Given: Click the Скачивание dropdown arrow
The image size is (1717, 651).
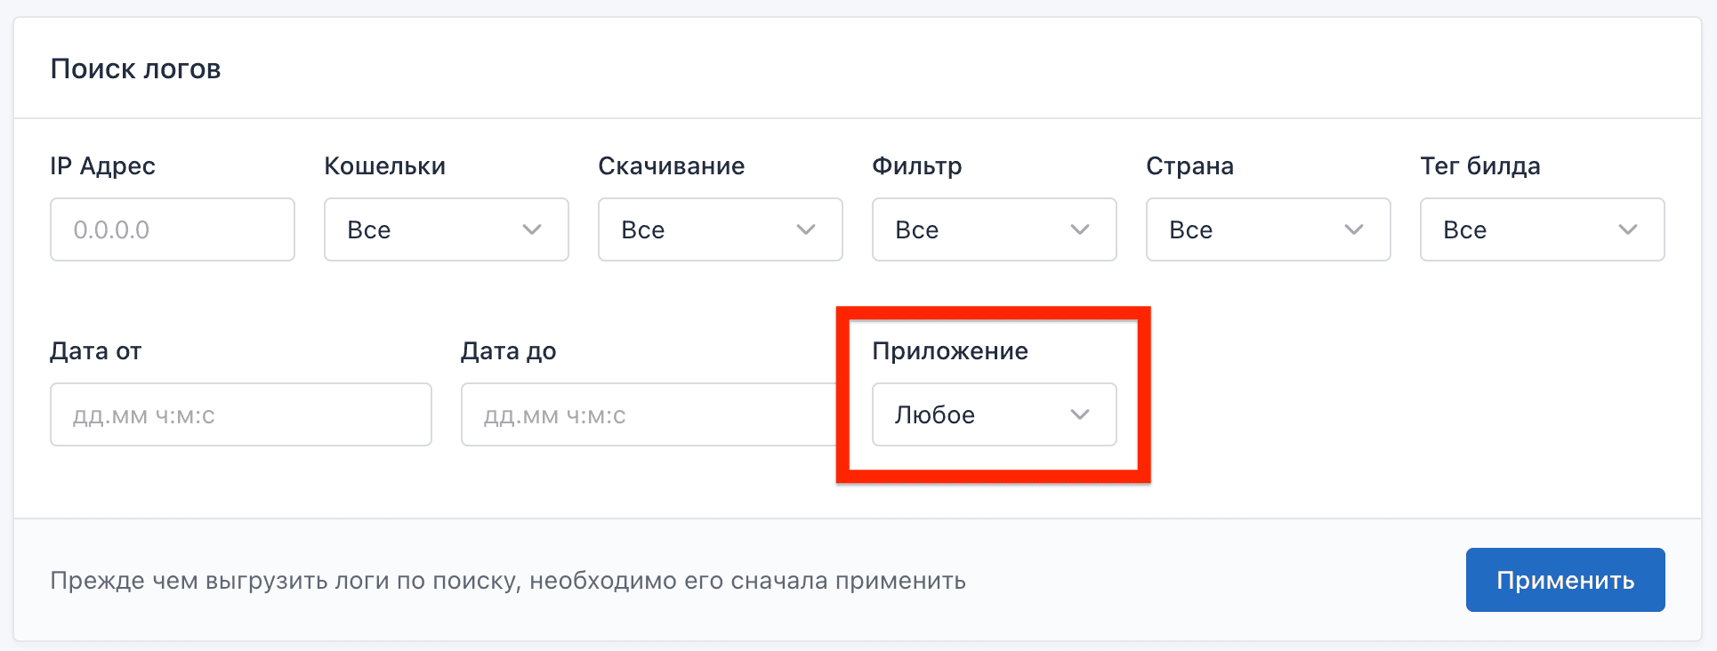Looking at the screenshot, I should 806,229.
